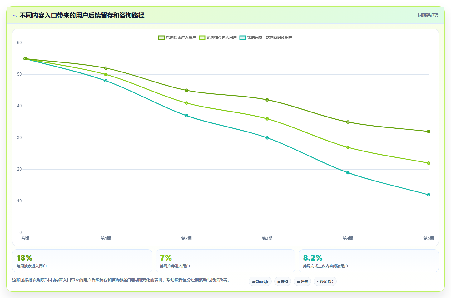Open the 18% 第周搜索进入用户 card
Screen dimensions: 451x298
pos(82,261)
